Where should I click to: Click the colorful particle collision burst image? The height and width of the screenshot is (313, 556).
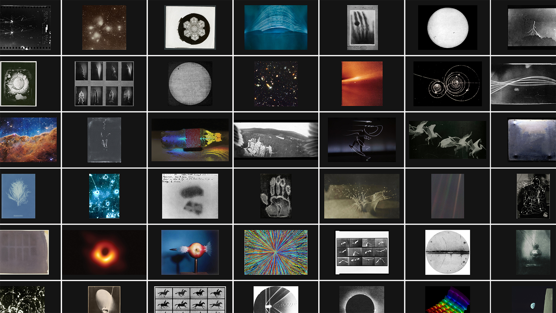(276, 252)
